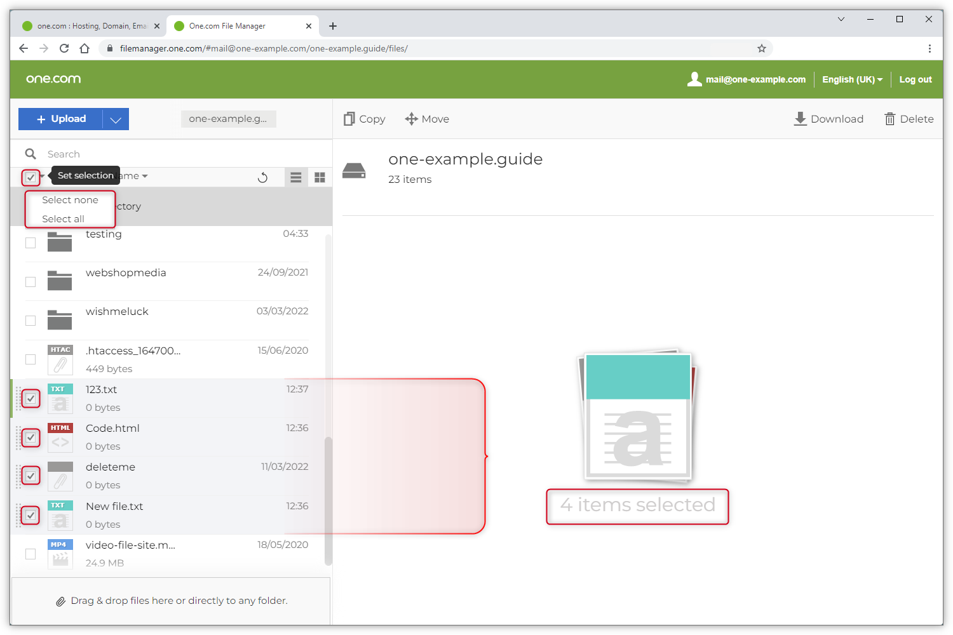Click the Log out link

coord(915,79)
